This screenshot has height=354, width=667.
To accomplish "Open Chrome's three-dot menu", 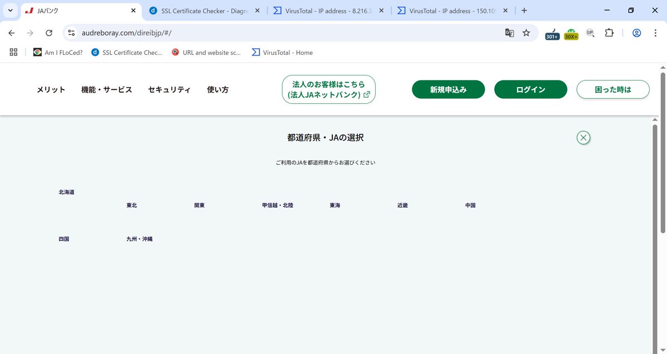I will click(x=656, y=33).
